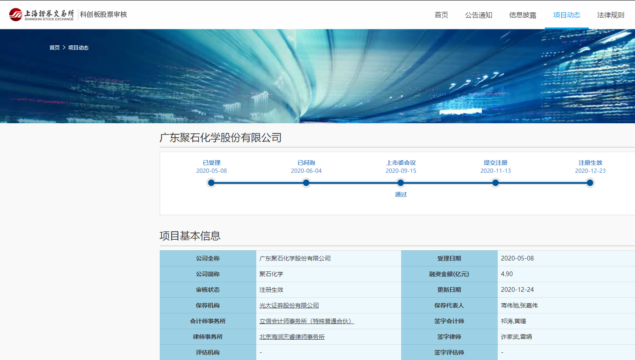The height and width of the screenshot is (360, 635).
Task: Open the 光大证券股份有限公司 sponsor link
Action: (289, 305)
